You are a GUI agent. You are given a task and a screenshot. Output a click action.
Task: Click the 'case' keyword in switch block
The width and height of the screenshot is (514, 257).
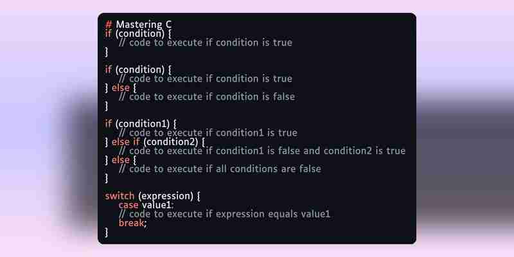click(128, 205)
